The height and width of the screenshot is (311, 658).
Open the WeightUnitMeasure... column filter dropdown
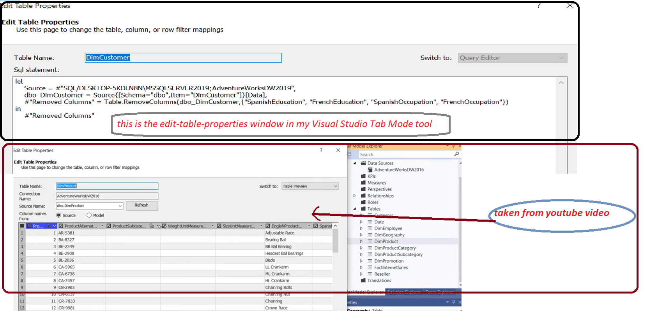click(x=212, y=226)
